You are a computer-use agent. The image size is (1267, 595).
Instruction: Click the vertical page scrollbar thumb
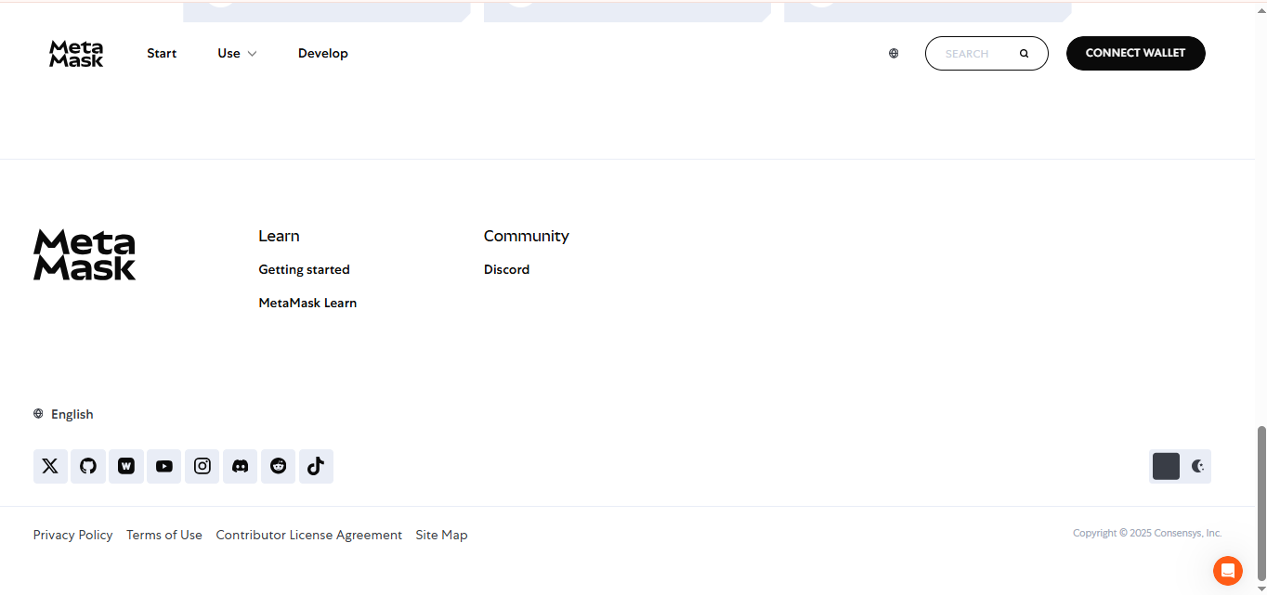(1260, 503)
